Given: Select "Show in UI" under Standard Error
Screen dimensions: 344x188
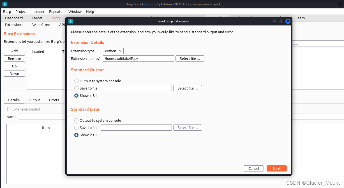Looking at the screenshot, I should pos(76,135).
